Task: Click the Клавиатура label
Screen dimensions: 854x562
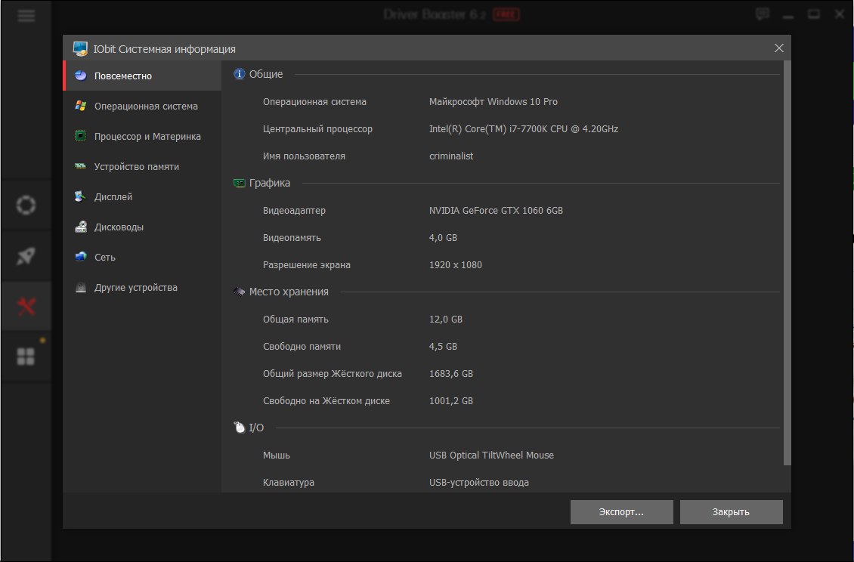Action: (x=289, y=483)
